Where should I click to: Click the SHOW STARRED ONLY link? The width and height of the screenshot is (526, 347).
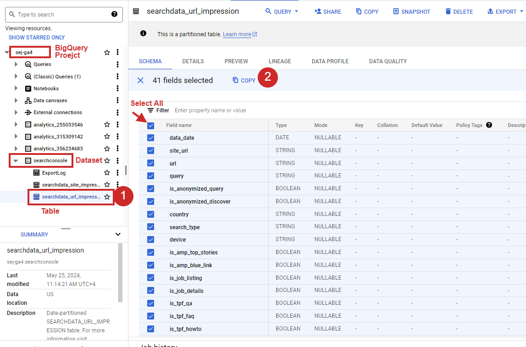click(x=36, y=37)
